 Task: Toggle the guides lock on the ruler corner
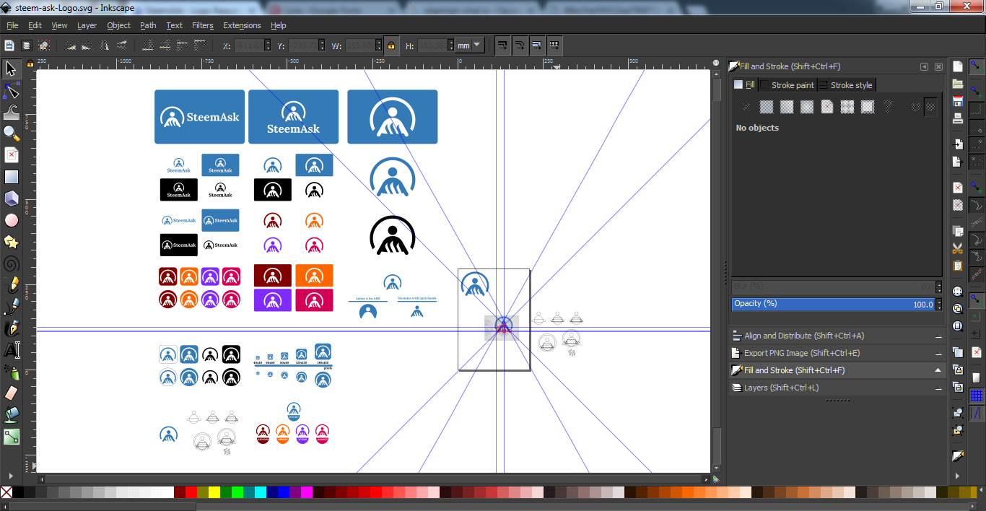30,64
